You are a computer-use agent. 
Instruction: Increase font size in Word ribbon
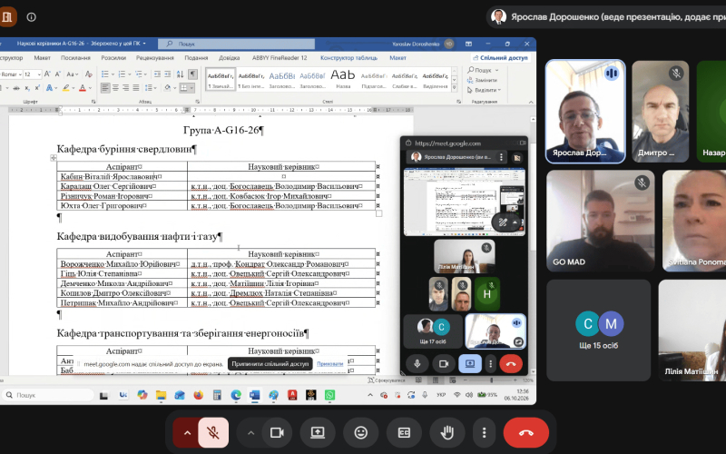pyautogui.click(x=47, y=74)
